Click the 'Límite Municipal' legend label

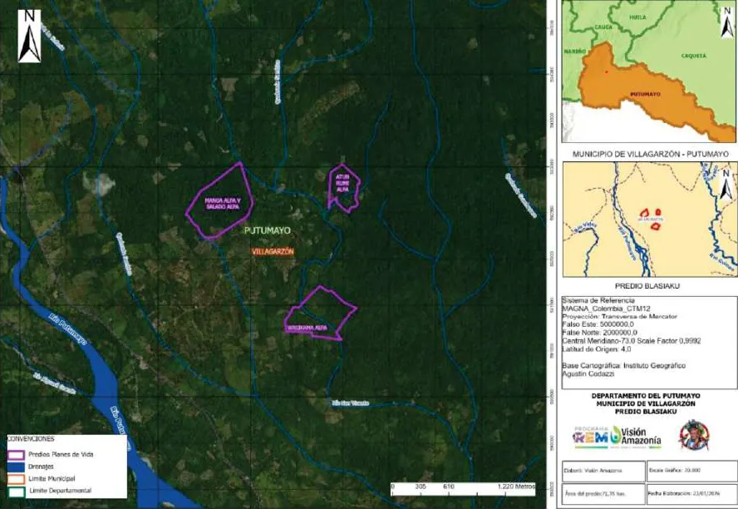pos(52,479)
